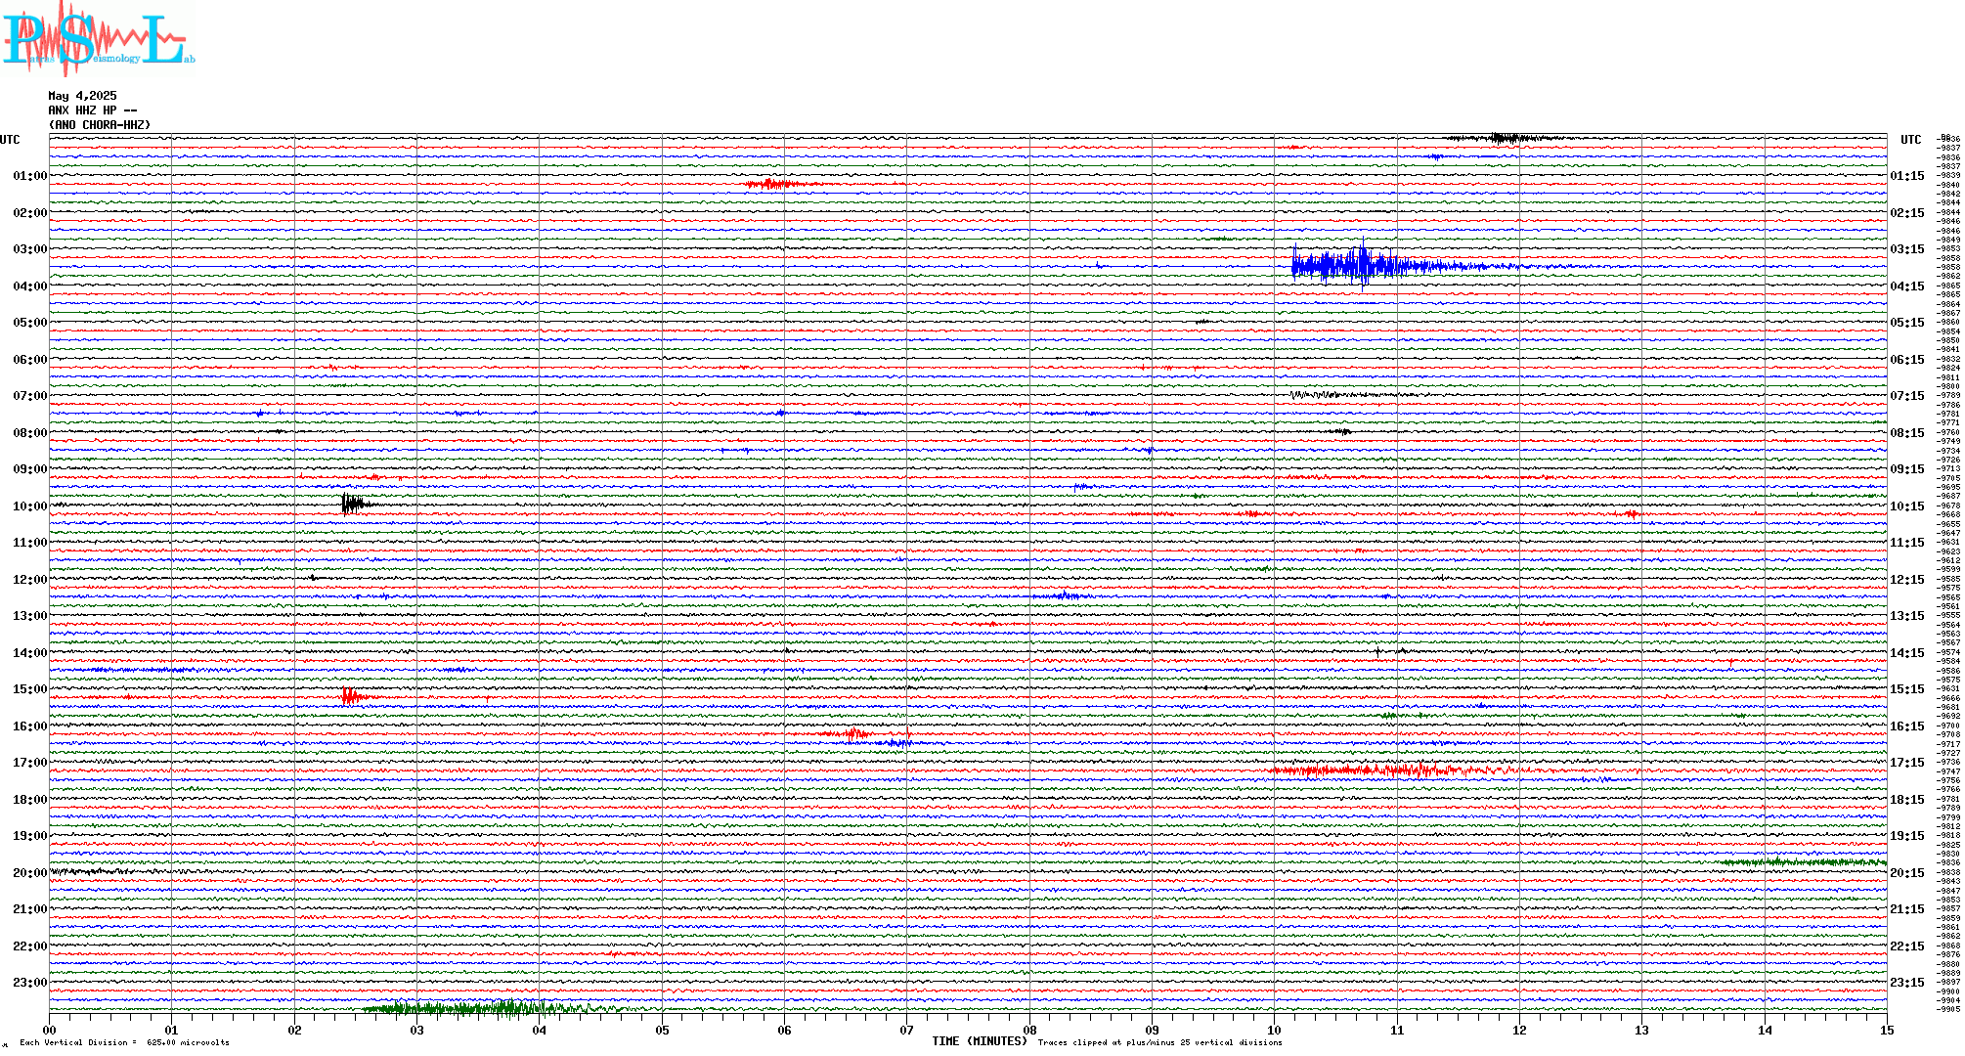The height and width of the screenshot is (1056, 1965).
Task: Click the UTC label at top left
Action: coord(10,140)
